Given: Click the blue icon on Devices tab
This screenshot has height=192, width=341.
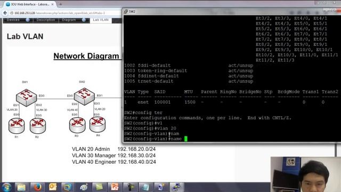Looking at the screenshot, I should (x=28, y=20).
